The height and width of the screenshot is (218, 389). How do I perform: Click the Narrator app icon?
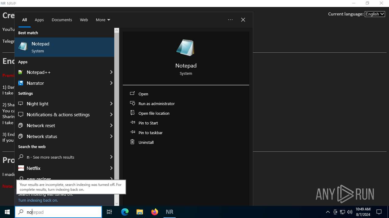21,83
